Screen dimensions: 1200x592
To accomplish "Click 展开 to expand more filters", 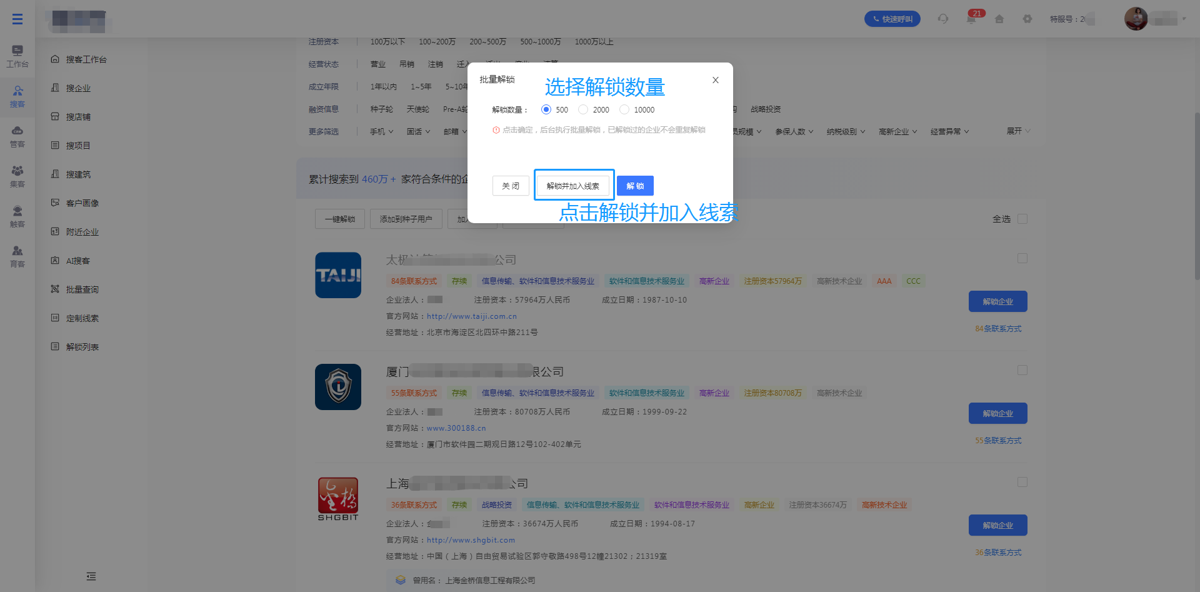I will (1018, 131).
